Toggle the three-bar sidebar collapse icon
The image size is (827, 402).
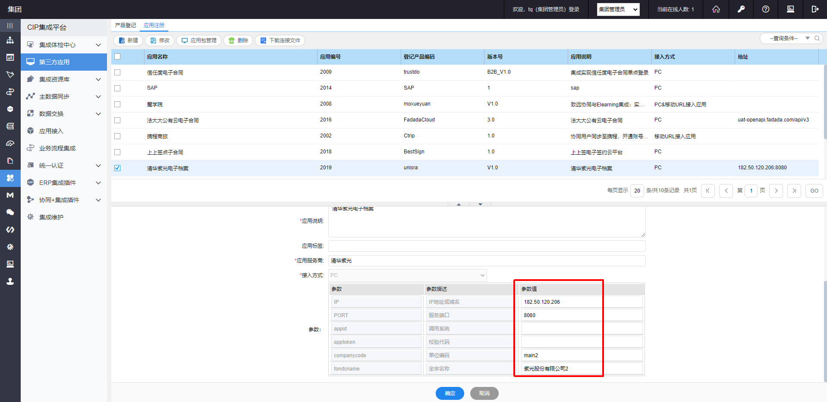[10, 25]
